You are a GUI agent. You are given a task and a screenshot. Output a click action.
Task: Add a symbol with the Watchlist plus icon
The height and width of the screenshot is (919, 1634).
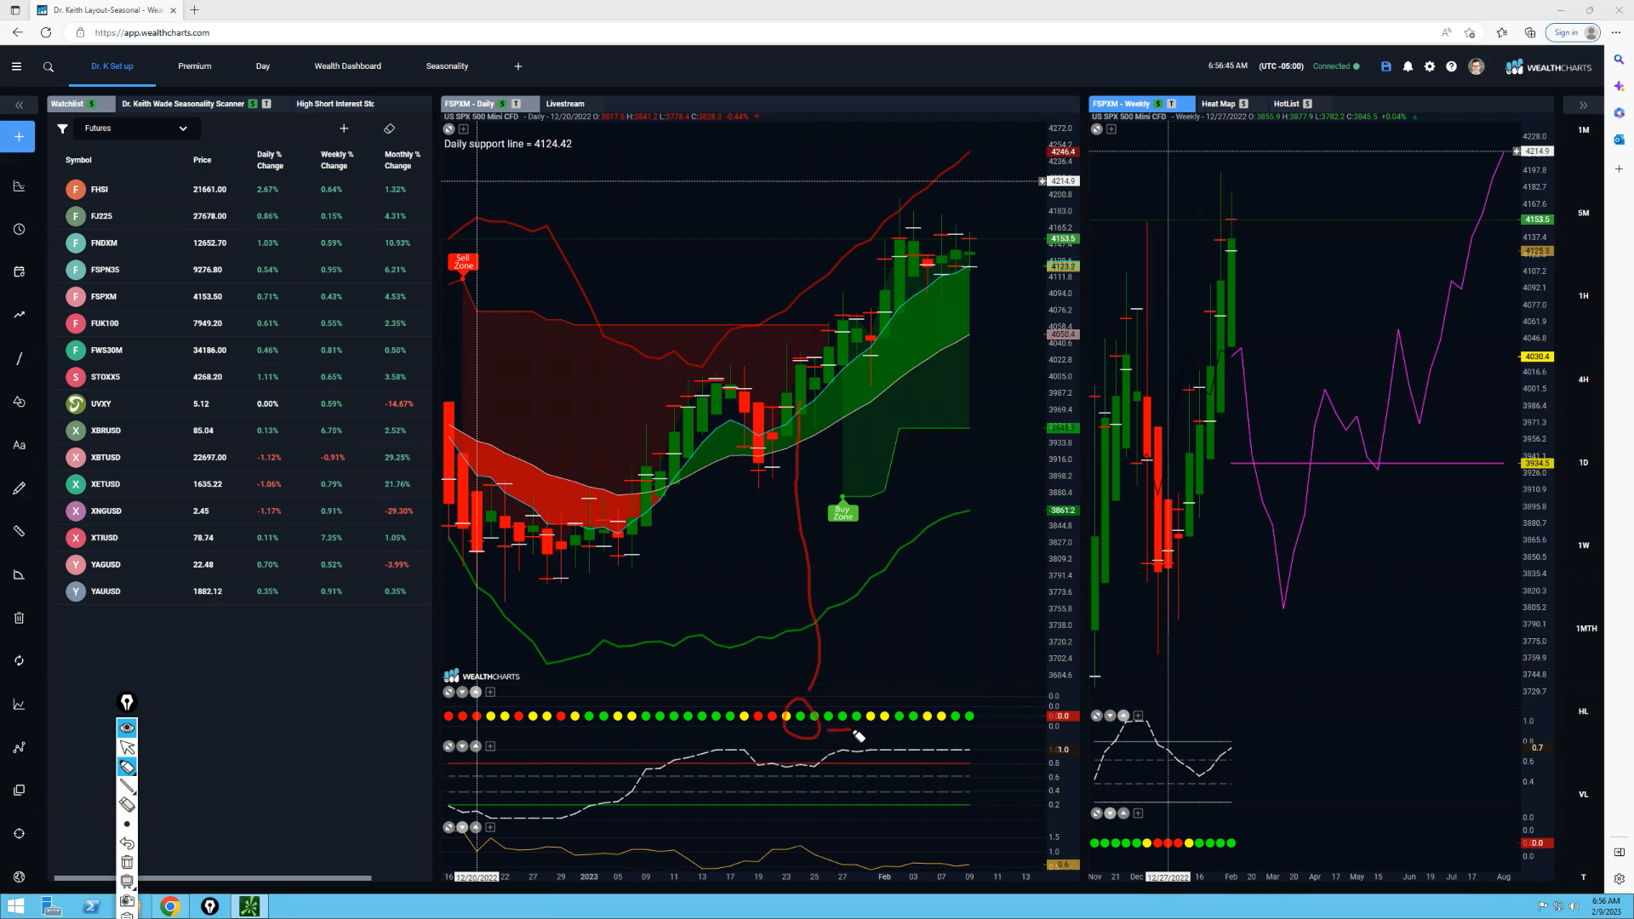[344, 128]
